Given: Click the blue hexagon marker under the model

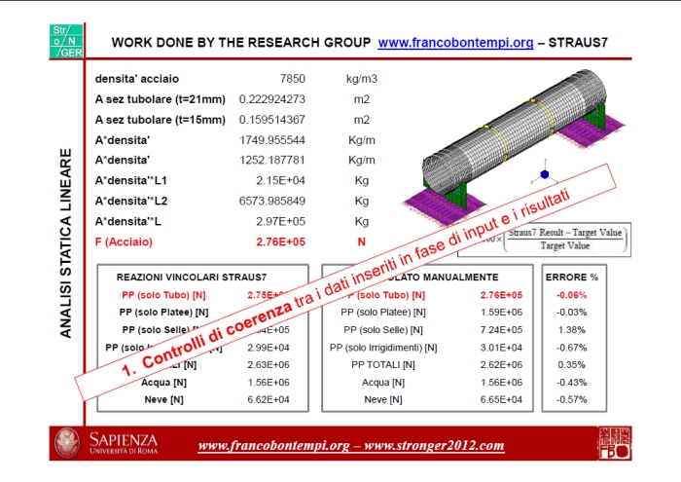Looking at the screenshot, I should coord(544,174).
